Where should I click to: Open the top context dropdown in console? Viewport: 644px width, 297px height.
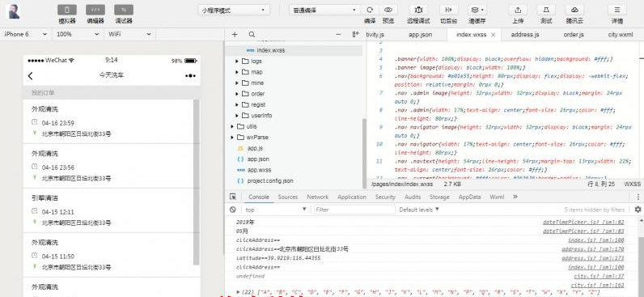[x=275, y=210]
